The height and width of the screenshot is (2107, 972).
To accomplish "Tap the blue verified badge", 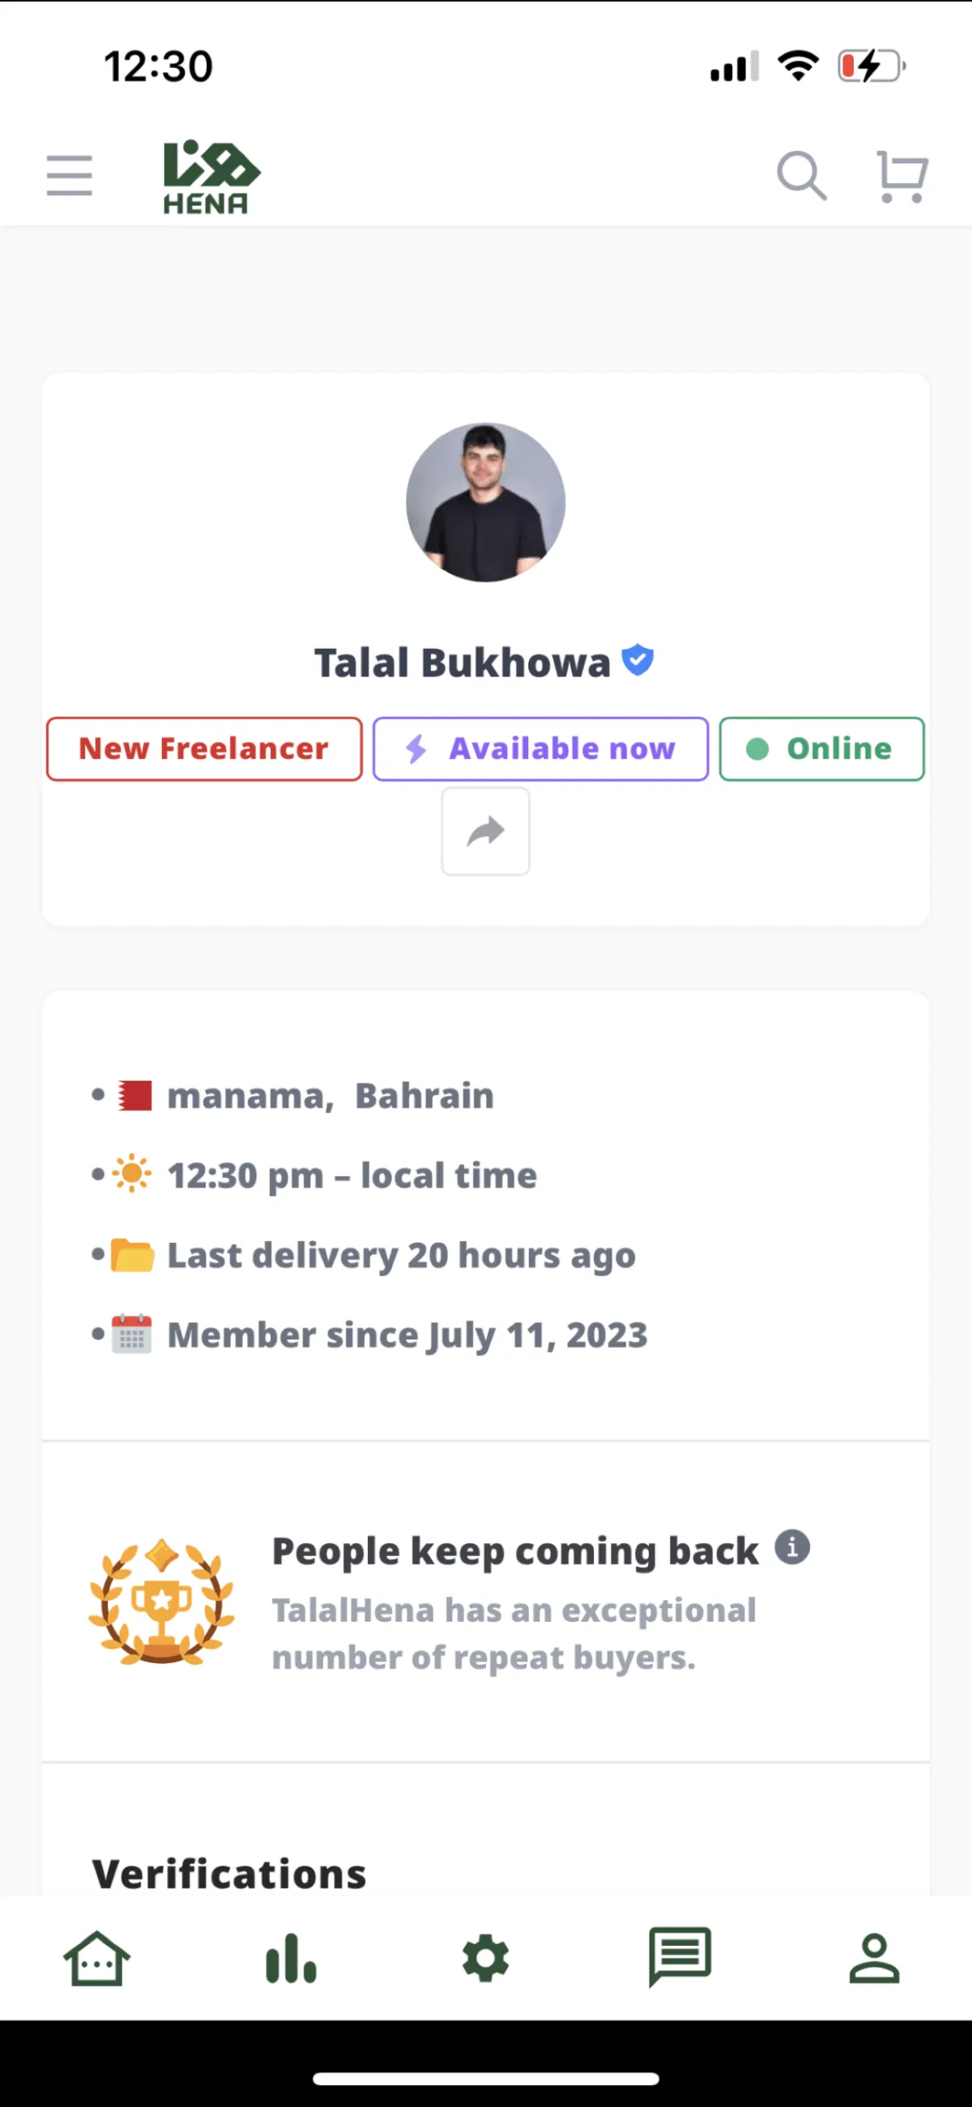I will [637, 660].
